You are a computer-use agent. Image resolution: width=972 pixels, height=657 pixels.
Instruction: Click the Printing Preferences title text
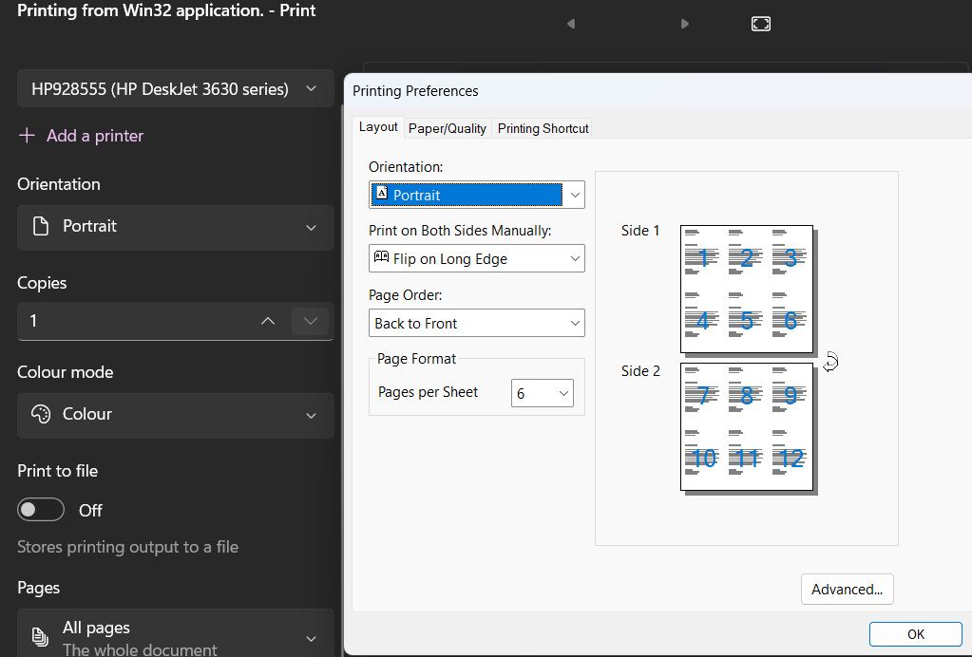pyautogui.click(x=415, y=91)
